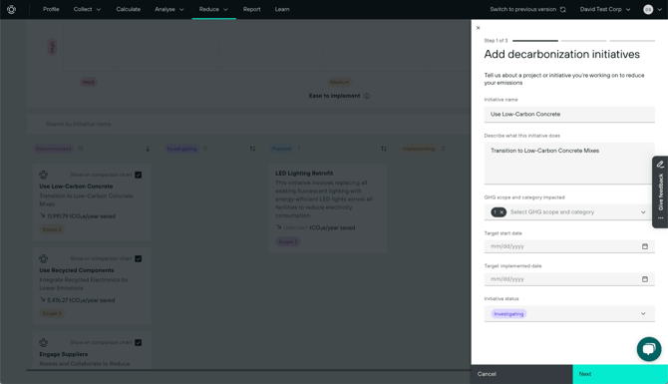Toggle comparison chart checkbox for Use Recycled Components
The height and width of the screenshot is (384, 668).
click(x=138, y=258)
